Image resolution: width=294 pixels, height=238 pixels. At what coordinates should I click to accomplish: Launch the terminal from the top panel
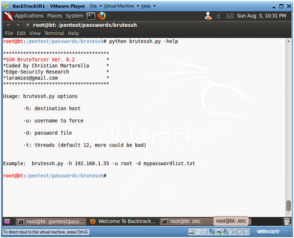point(91,16)
